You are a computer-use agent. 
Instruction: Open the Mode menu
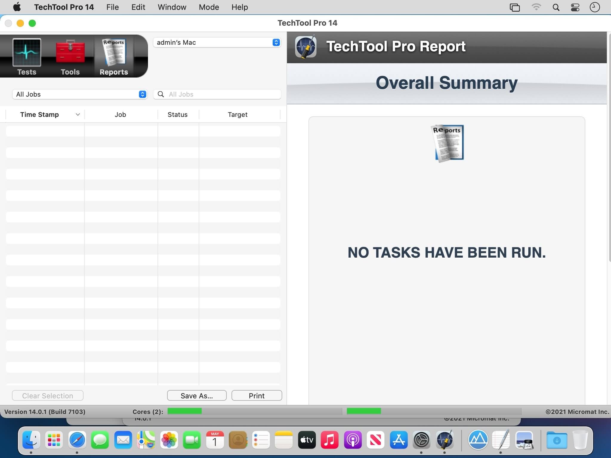(x=209, y=7)
